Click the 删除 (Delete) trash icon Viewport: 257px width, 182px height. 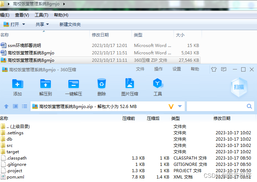coord(102,83)
